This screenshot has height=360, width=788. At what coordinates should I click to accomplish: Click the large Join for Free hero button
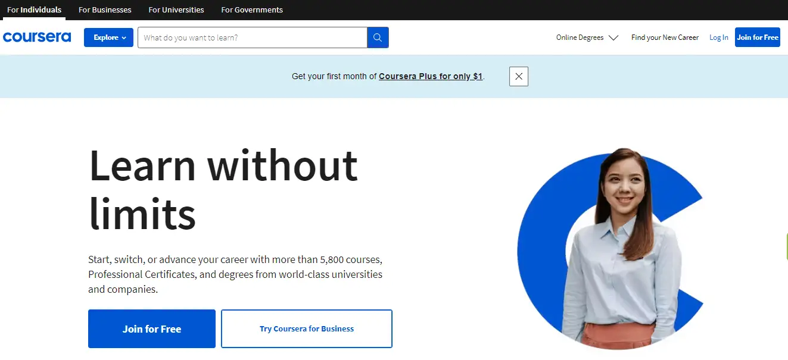pos(152,328)
